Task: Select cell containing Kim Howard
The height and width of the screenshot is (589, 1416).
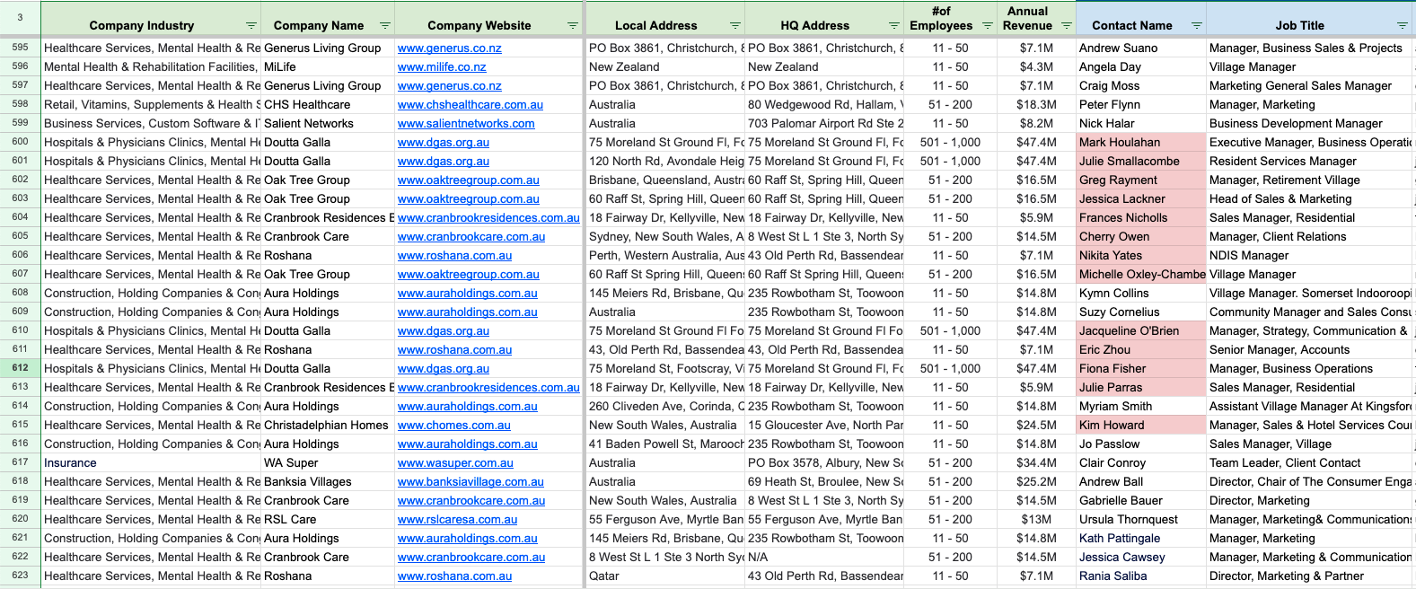Action: (1141, 426)
